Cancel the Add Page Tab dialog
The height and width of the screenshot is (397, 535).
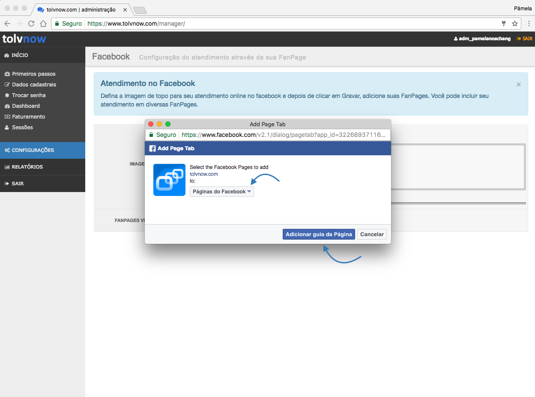[372, 234]
